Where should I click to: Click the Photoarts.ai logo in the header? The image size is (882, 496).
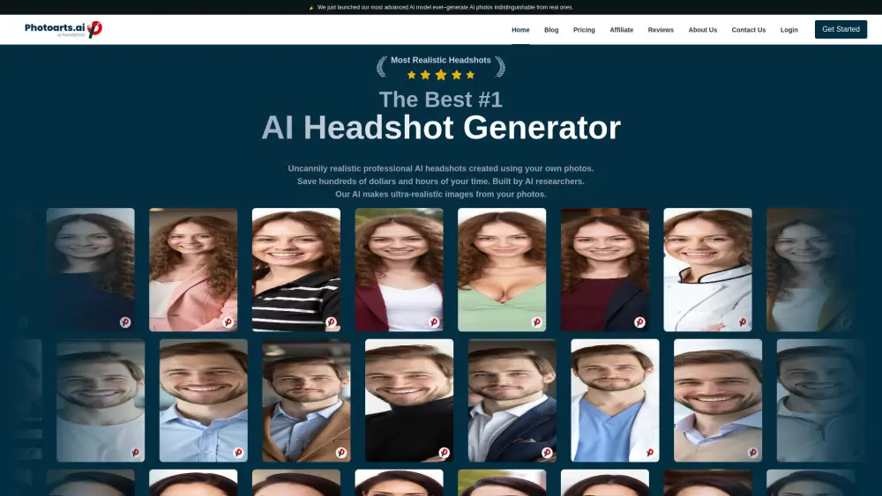pos(64,29)
